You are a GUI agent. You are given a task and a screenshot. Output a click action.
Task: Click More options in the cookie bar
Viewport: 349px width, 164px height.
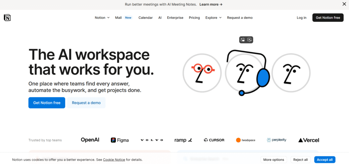pos(274,160)
